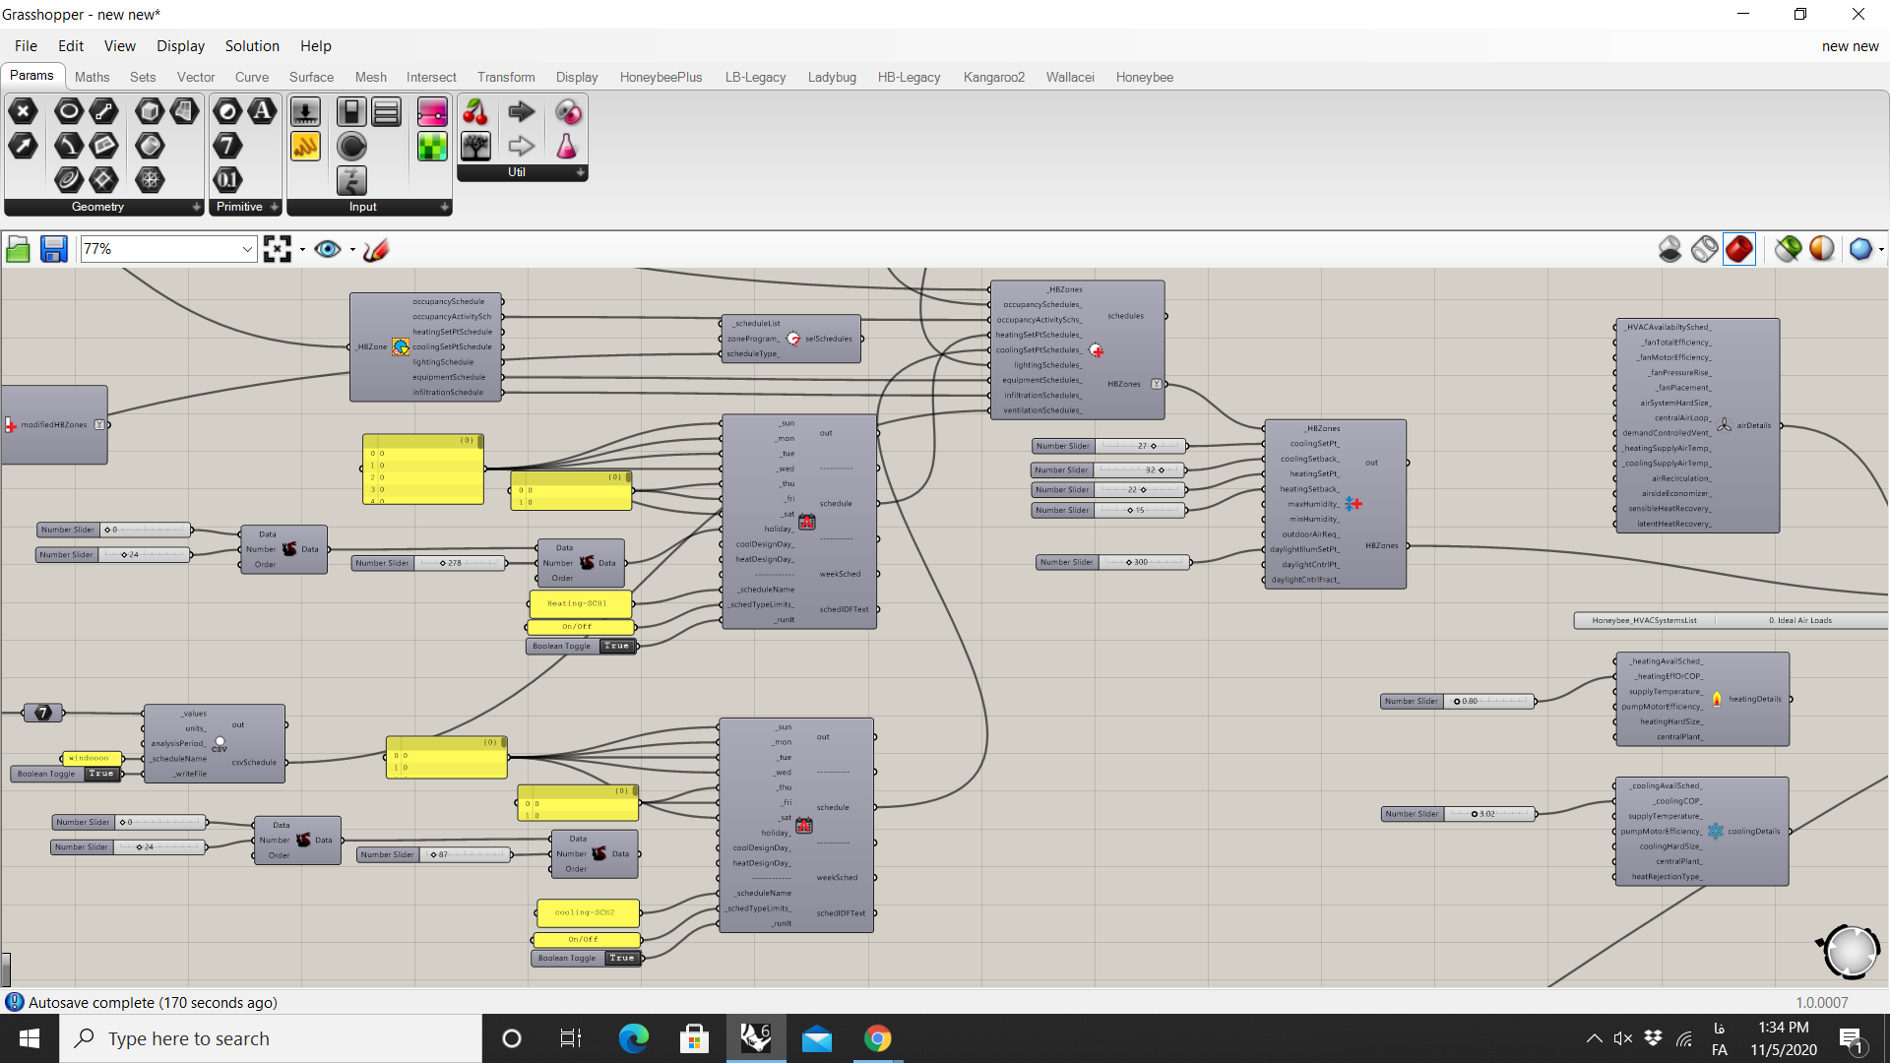
Task: Select the Cherry picker util icon
Action: (x=475, y=111)
